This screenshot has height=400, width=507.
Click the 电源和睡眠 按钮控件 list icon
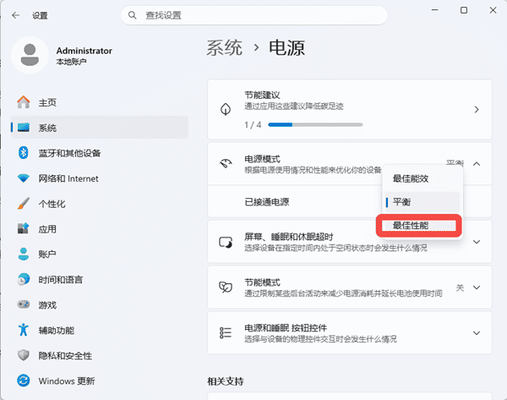click(226, 332)
